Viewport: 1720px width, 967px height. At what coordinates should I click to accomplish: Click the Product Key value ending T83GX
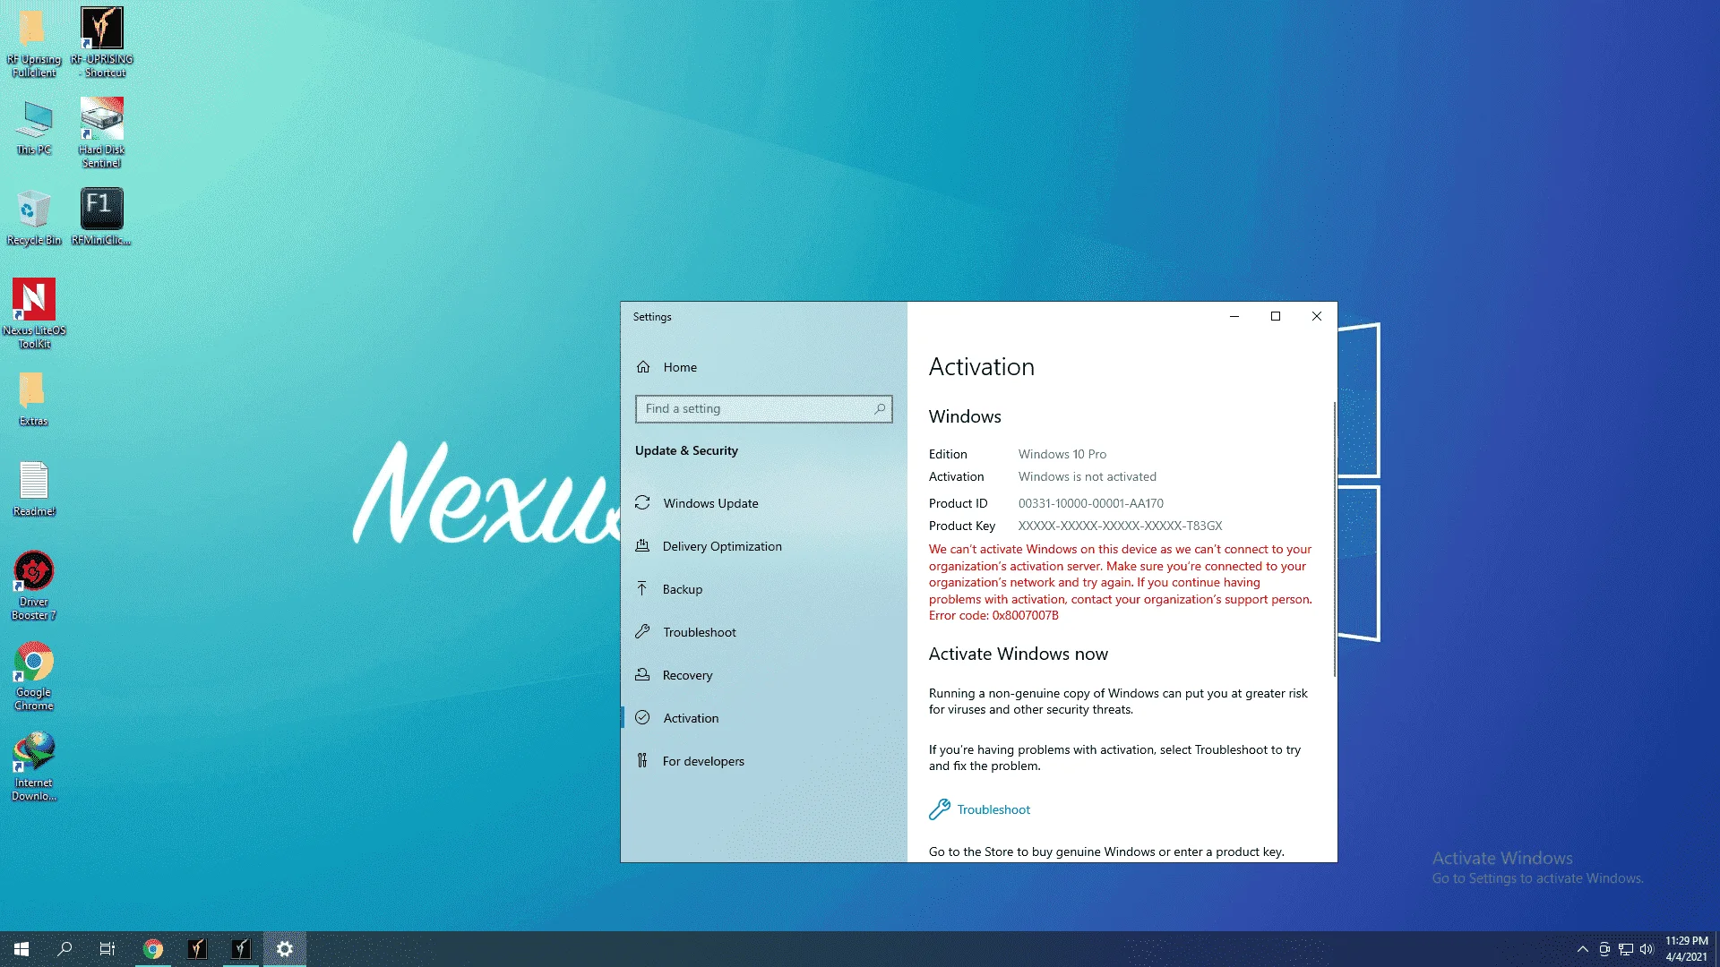1120,526
